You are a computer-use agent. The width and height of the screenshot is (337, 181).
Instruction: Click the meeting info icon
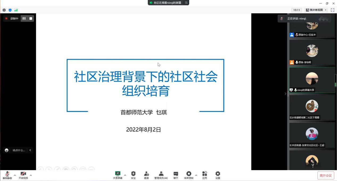[x=4, y=10]
